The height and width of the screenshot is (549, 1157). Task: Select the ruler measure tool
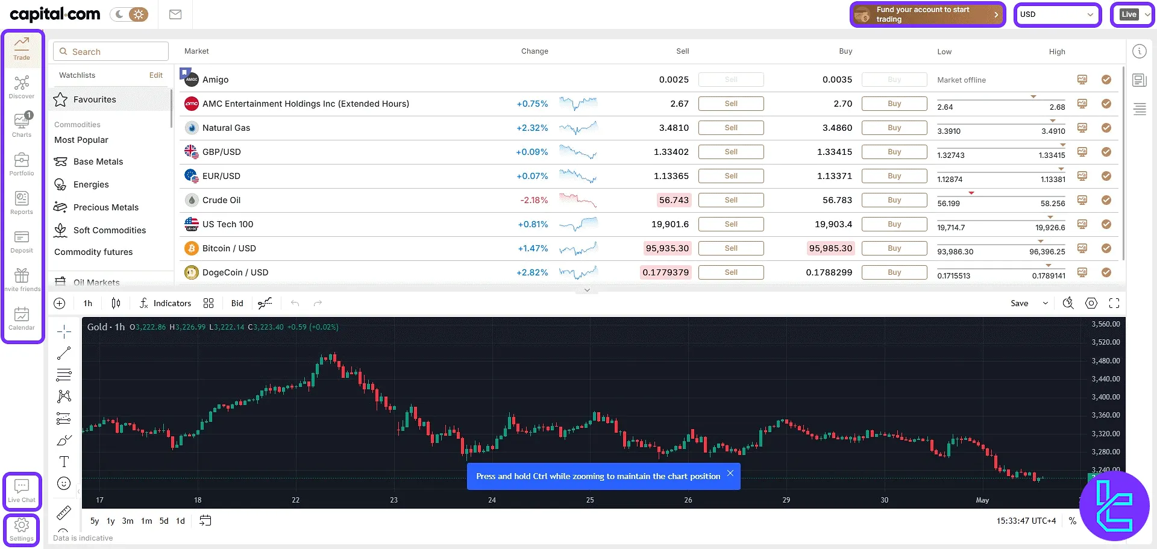point(64,513)
